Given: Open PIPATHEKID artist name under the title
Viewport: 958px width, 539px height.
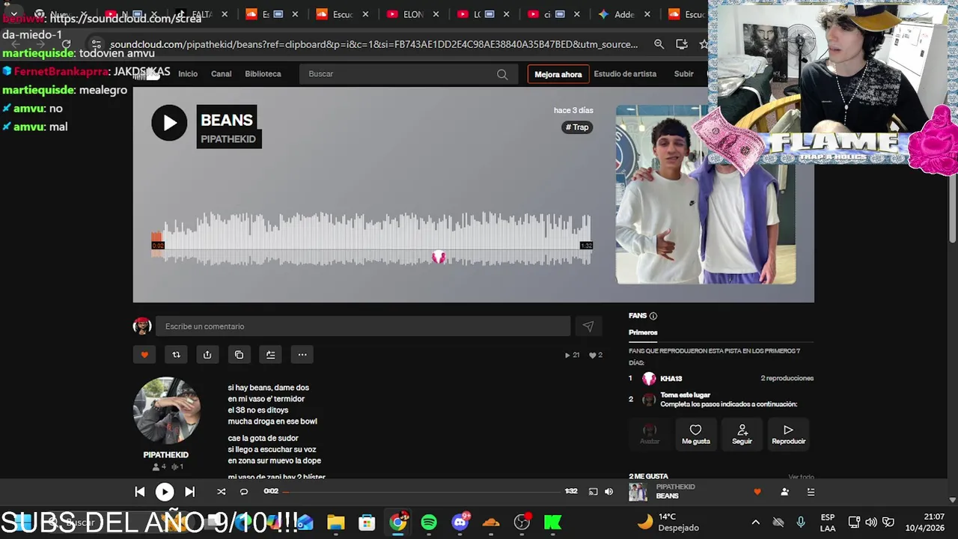Looking at the screenshot, I should click(228, 139).
